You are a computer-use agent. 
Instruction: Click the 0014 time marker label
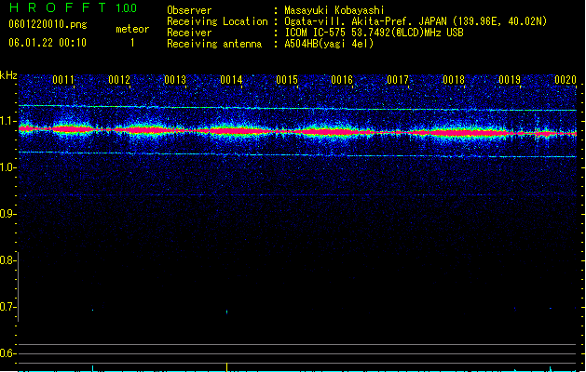[231, 80]
